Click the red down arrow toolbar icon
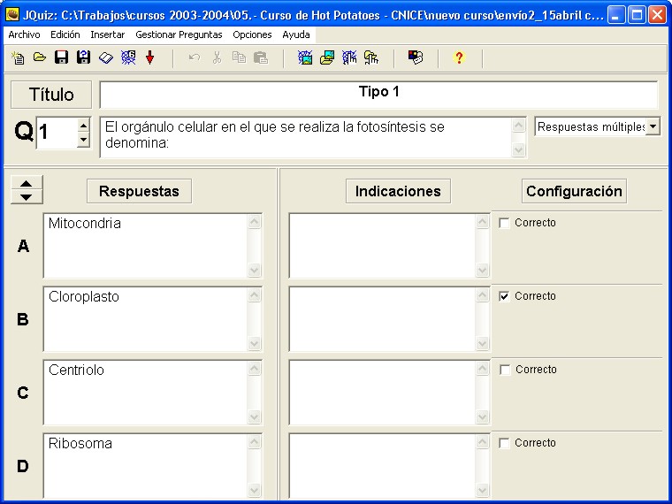 149,58
